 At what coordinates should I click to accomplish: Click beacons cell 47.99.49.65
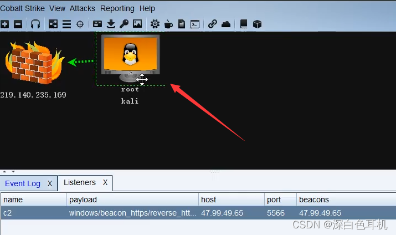point(346,213)
